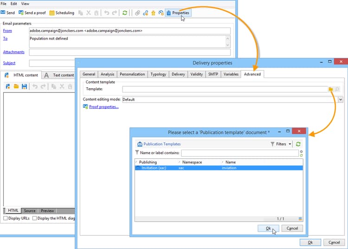
Task: Open the View menu
Action: pos(25,4)
